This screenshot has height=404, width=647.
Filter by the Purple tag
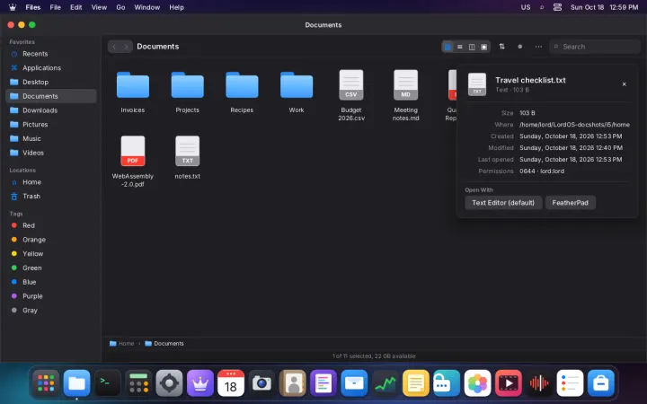(50, 296)
